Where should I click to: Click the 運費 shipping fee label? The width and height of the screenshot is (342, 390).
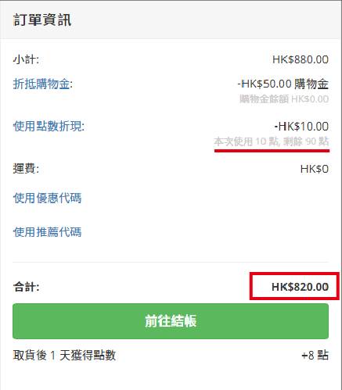coord(26,169)
